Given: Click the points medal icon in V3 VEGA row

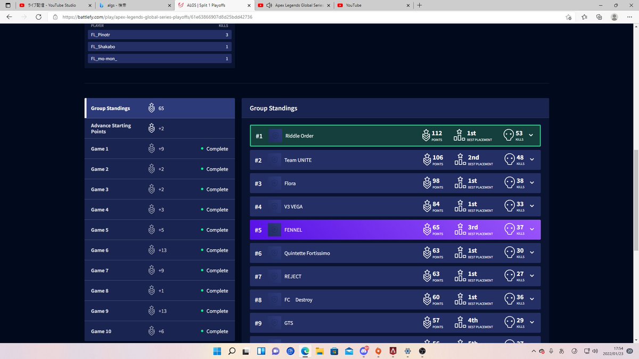Looking at the screenshot, I should tap(426, 206).
